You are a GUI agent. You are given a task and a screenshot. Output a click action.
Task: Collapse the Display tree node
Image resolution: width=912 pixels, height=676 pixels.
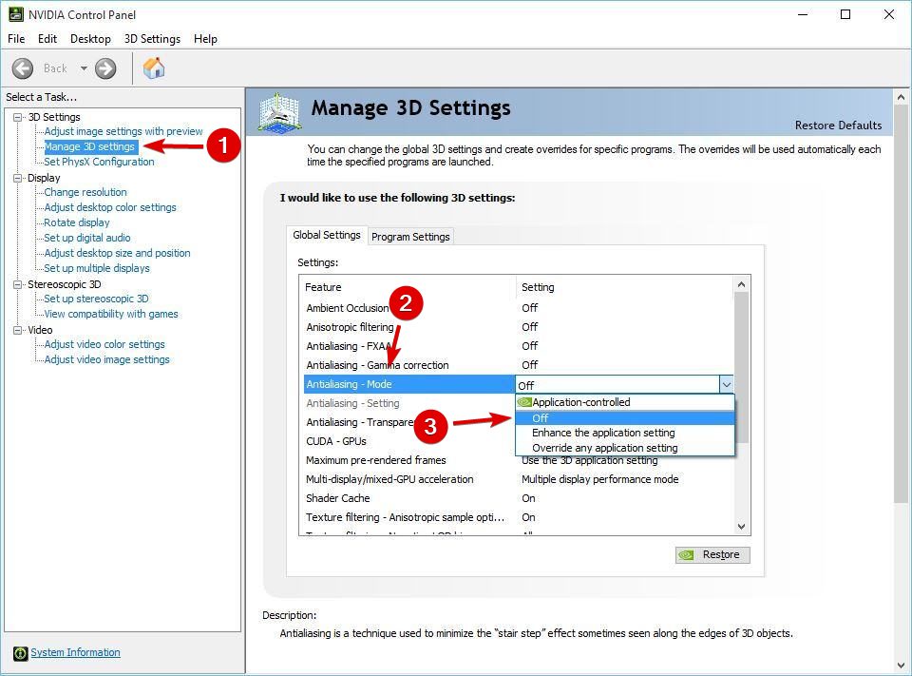(x=18, y=178)
